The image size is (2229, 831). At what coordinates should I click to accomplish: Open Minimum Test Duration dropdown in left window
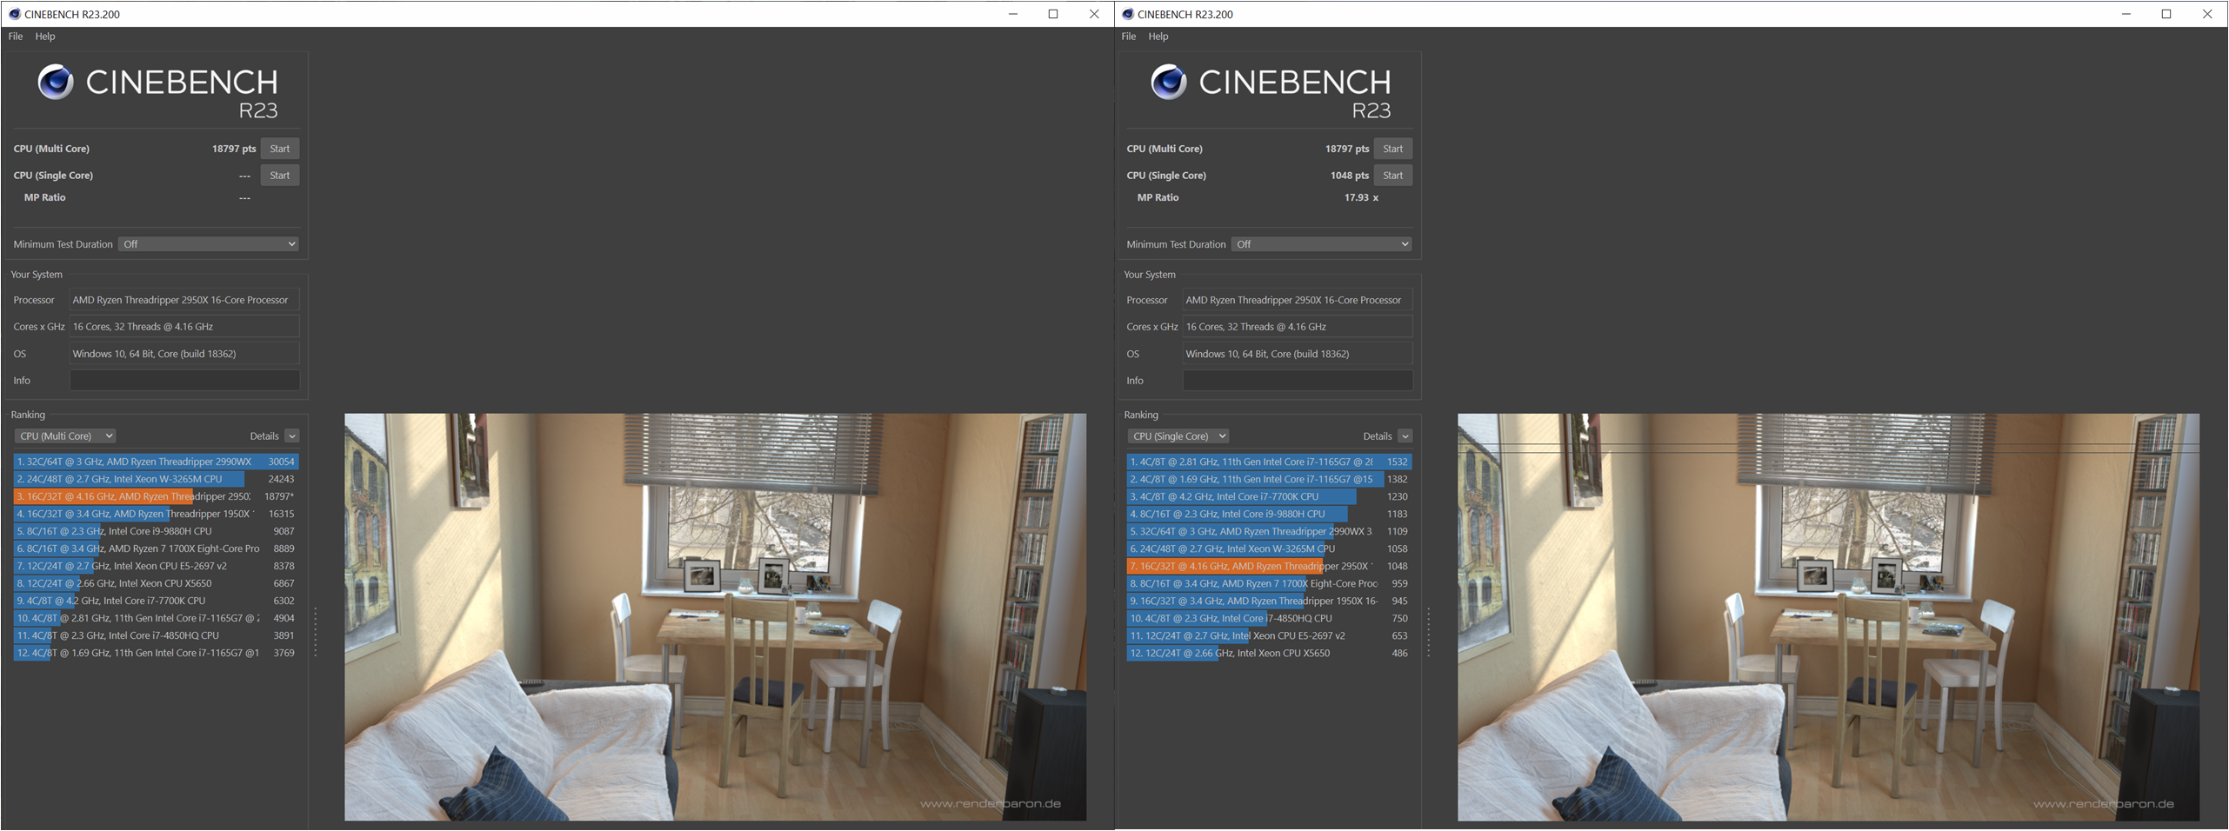point(209,244)
